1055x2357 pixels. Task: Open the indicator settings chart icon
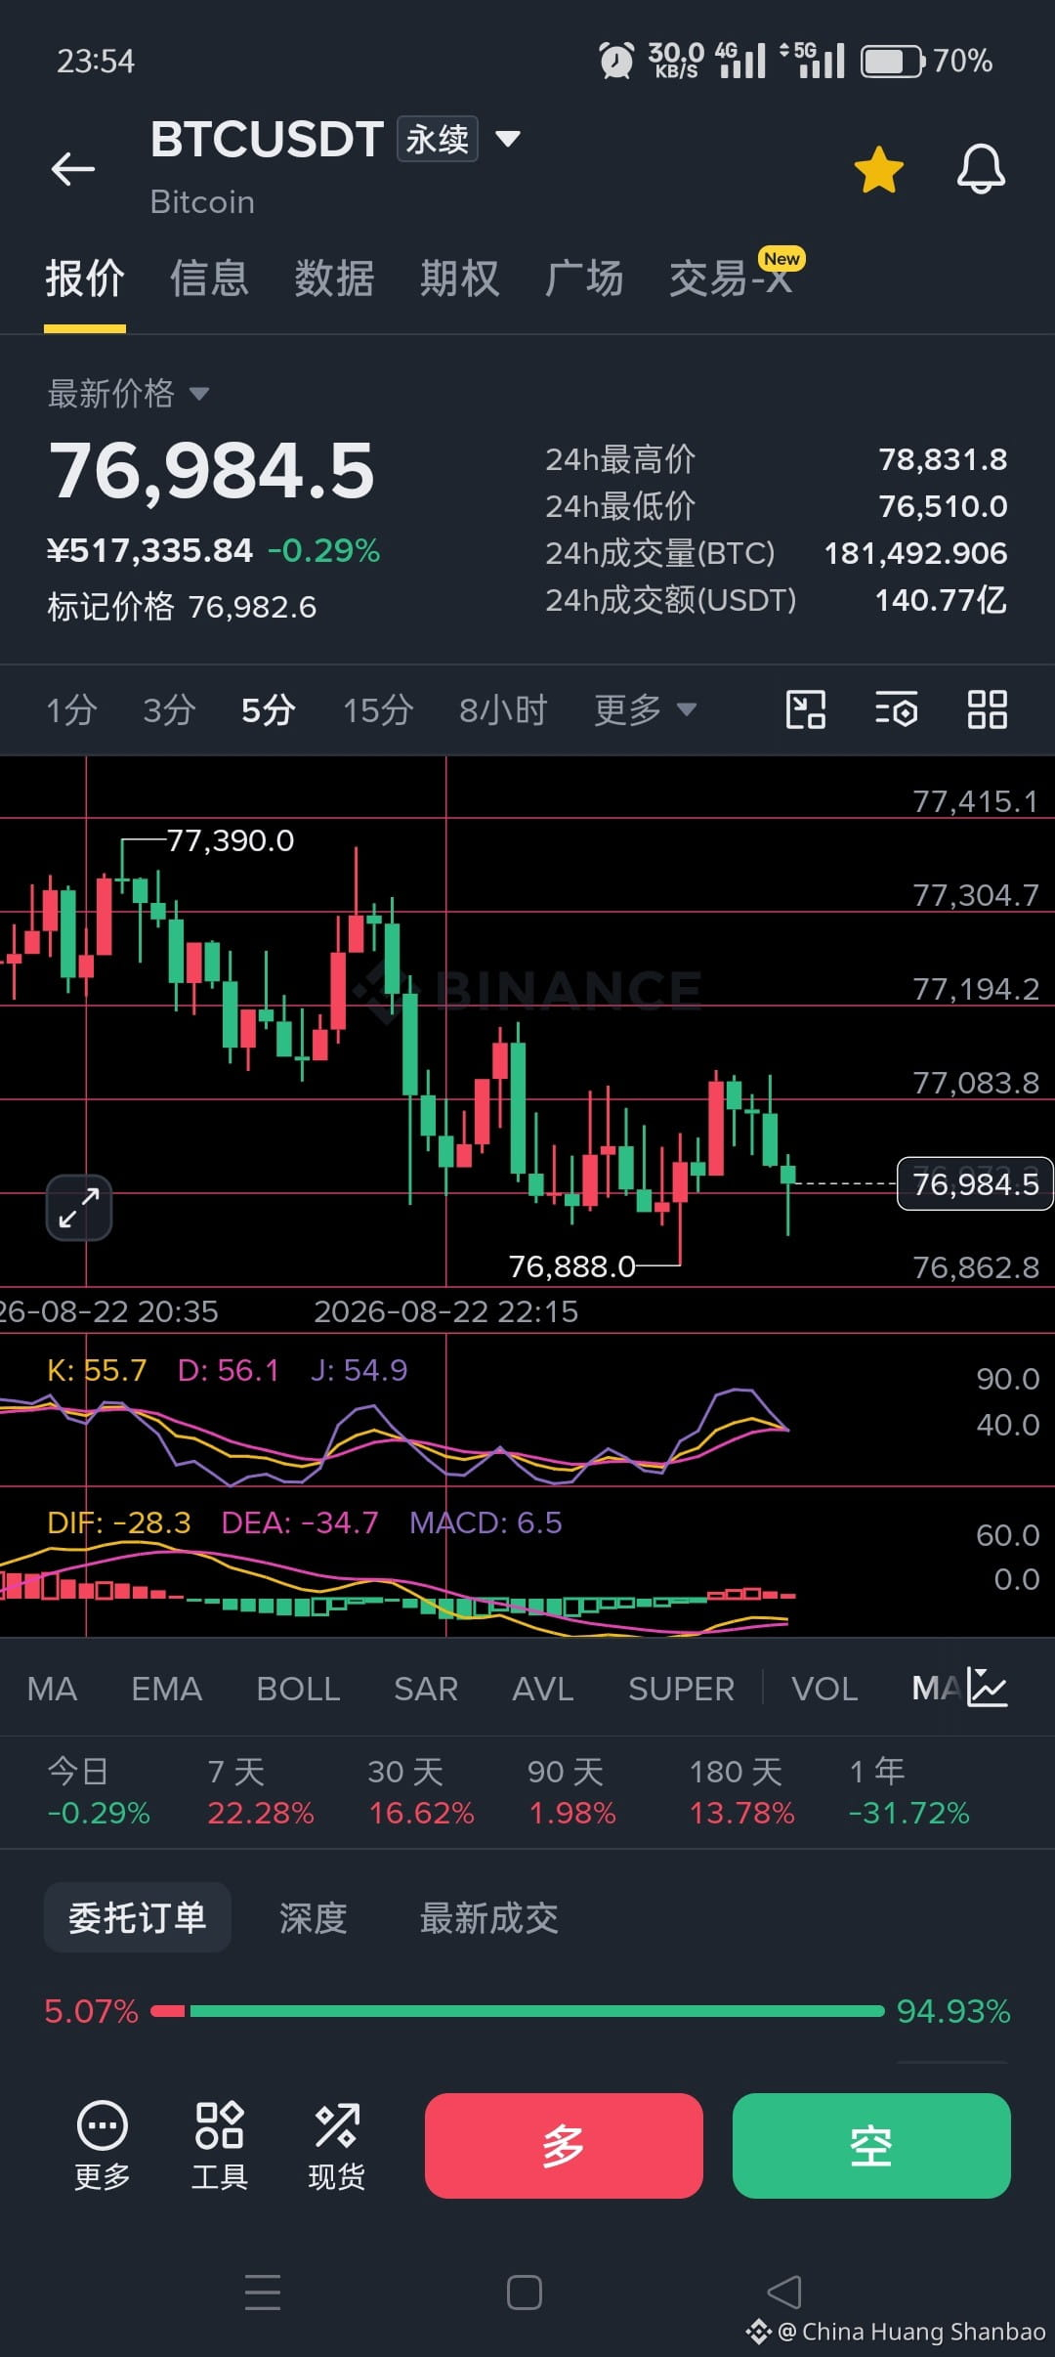[x=988, y=1687]
